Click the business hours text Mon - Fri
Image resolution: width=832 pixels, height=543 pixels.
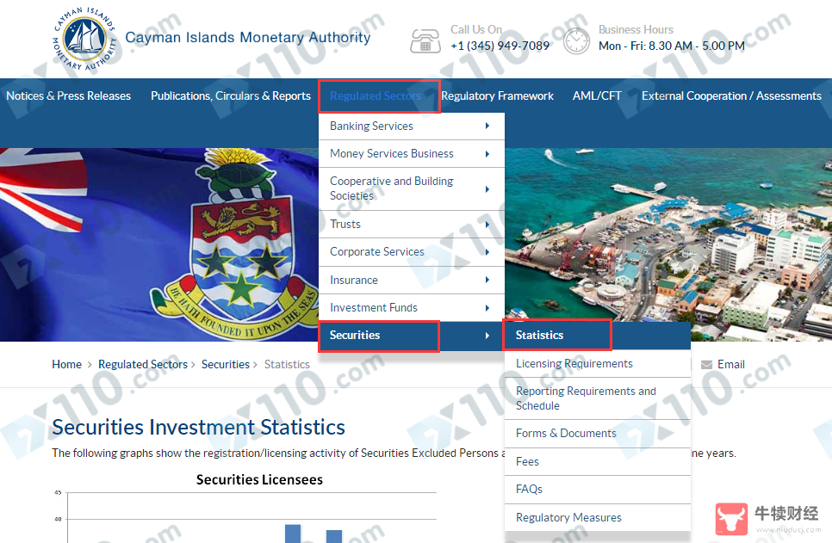click(x=672, y=46)
